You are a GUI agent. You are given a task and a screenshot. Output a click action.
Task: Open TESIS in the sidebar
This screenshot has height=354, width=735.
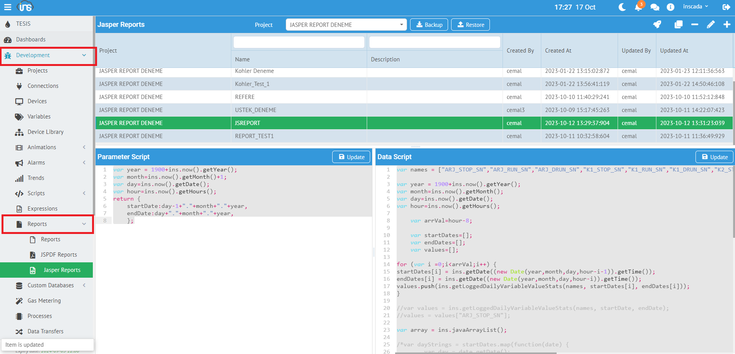(46, 24)
